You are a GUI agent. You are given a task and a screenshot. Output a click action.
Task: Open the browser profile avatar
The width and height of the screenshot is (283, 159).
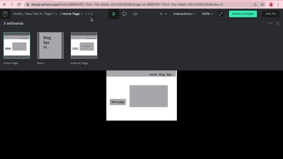click(271, 4)
